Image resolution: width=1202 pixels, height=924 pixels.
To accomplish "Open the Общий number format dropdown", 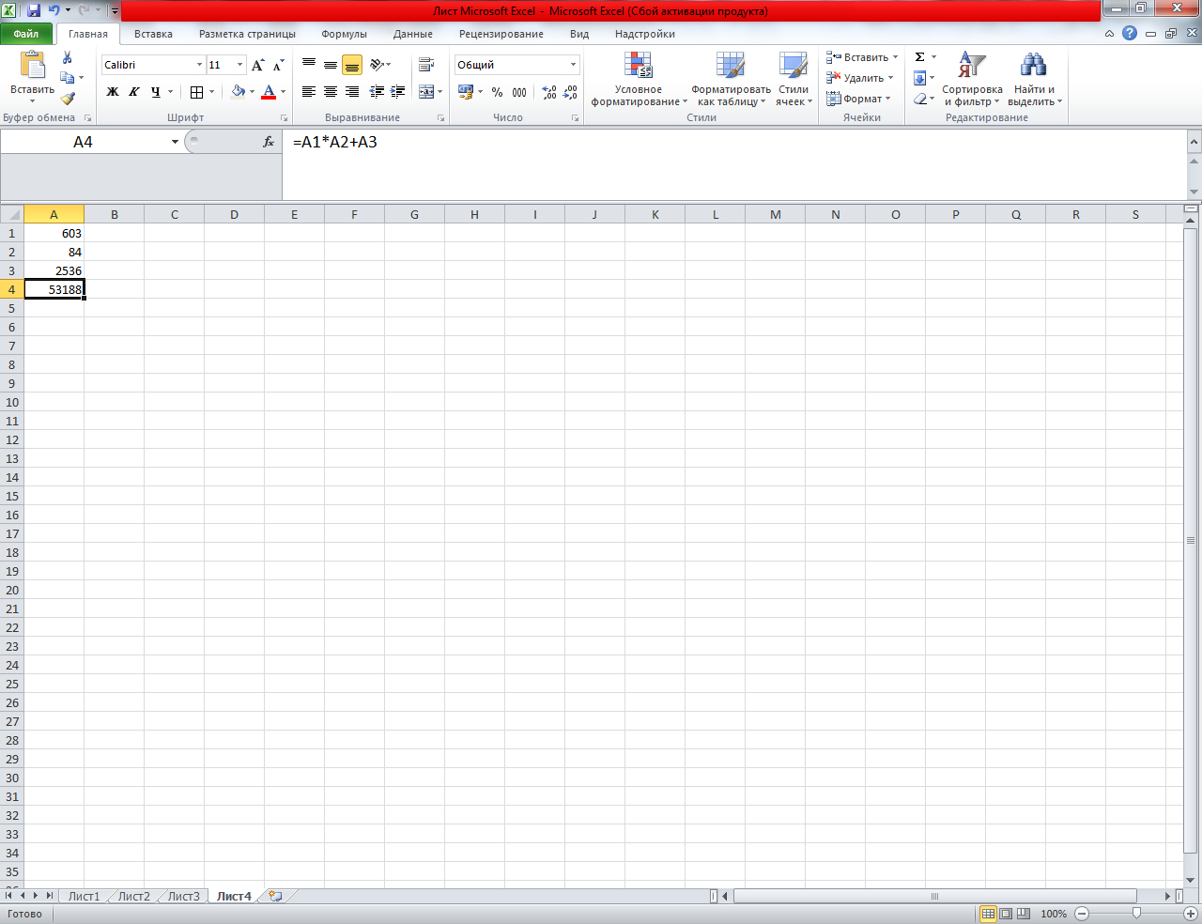I will (573, 65).
